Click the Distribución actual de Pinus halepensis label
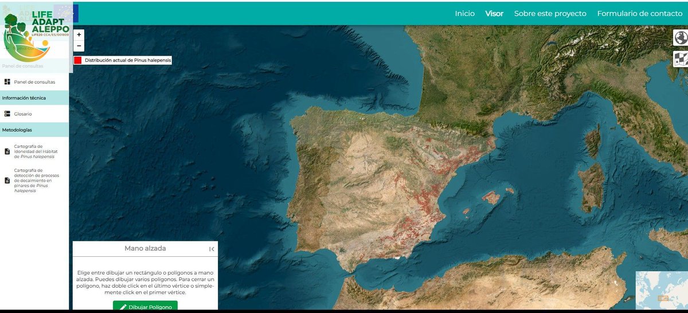 click(127, 60)
